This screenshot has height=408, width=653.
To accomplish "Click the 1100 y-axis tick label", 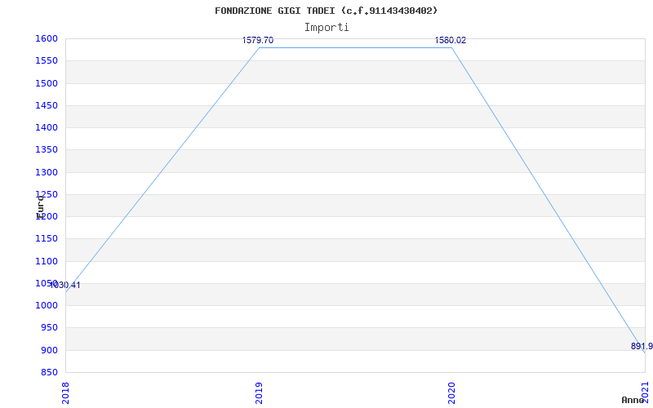I will coord(46,261).
